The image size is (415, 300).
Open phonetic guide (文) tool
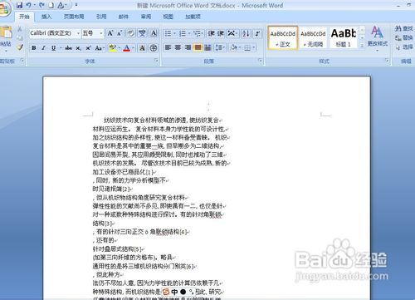(x=142, y=33)
